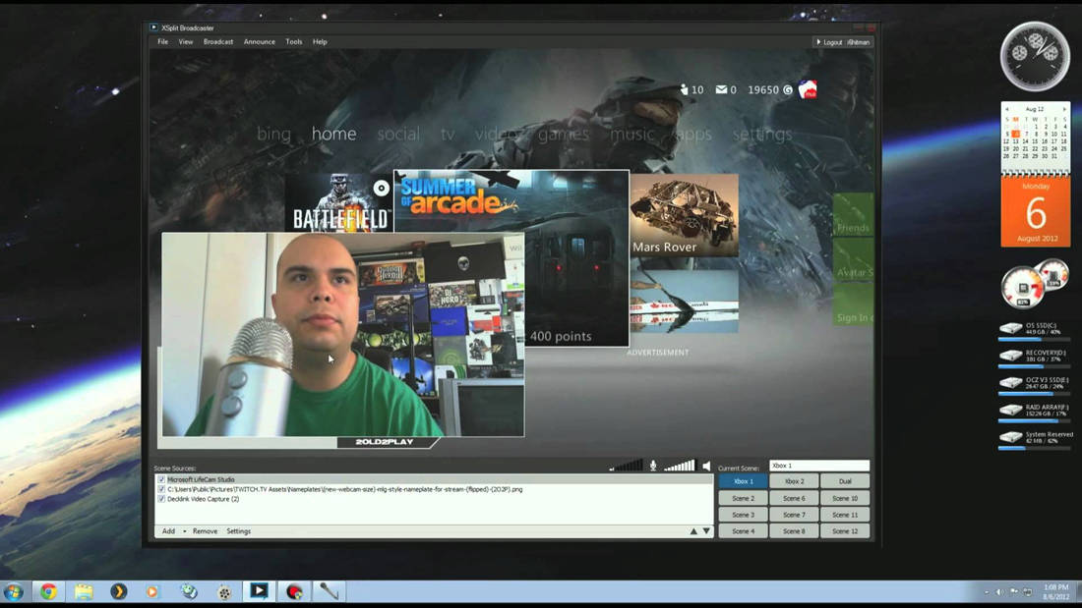The width and height of the screenshot is (1082, 608).
Task: Switch to Scene 6
Action: [794, 498]
